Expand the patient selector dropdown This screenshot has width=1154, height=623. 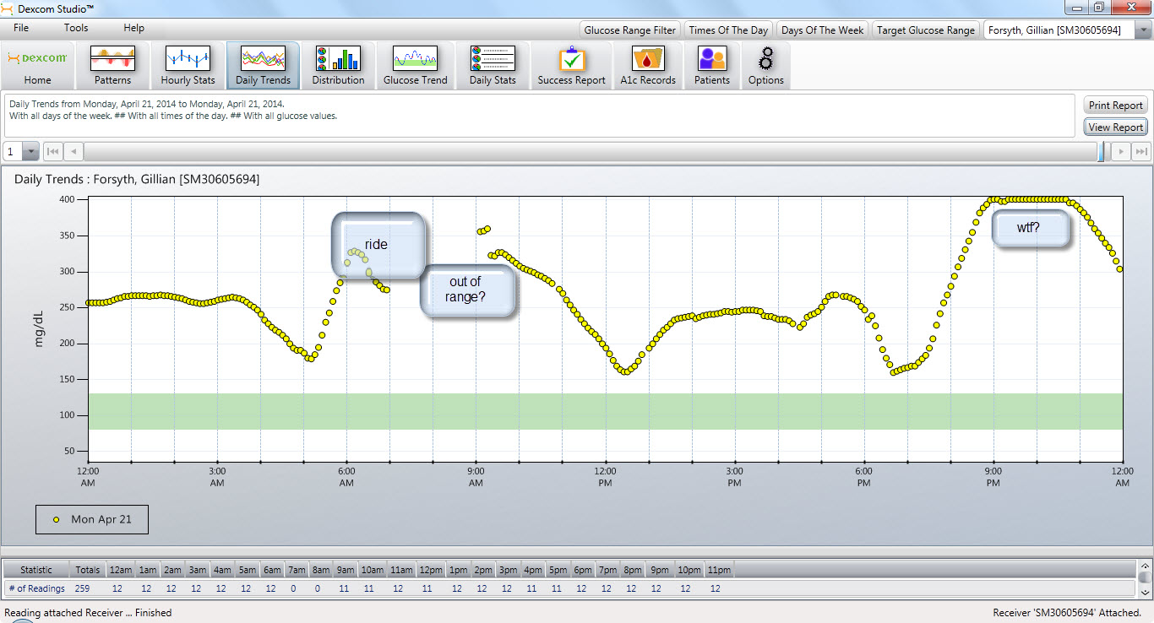[1143, 30]
